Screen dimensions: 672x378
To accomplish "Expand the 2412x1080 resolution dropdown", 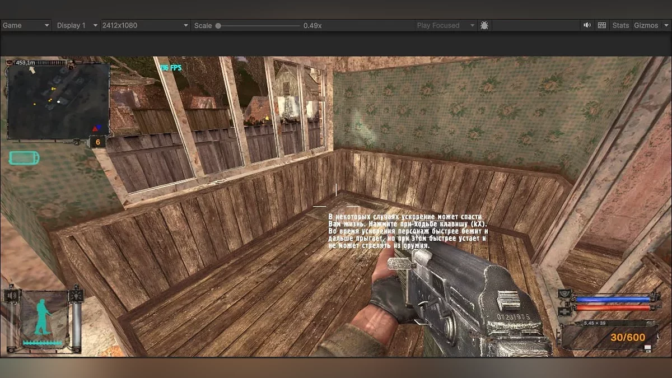I will (x=145, y=26).
